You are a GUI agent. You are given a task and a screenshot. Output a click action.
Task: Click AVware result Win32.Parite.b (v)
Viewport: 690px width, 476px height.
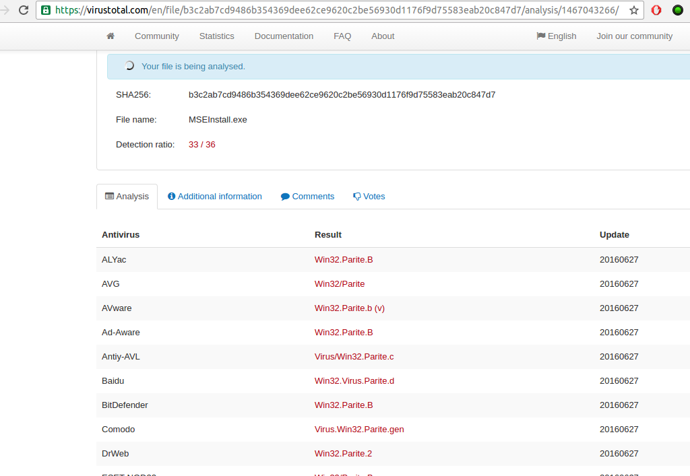point(350,308)
